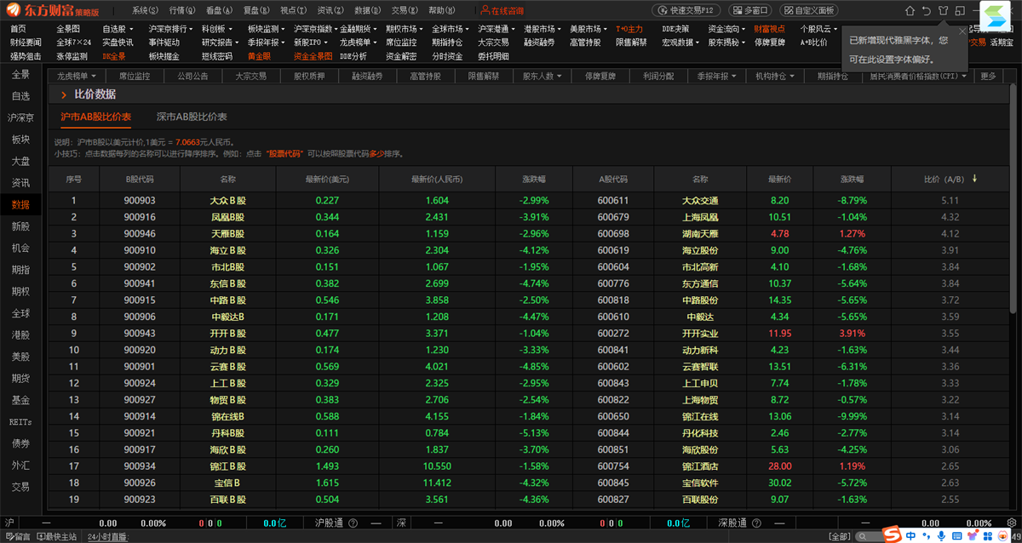This screenshot has height=543, width=1022.
Task: Click 黄金眼 in the toolbar
Action: coord(260,56)
